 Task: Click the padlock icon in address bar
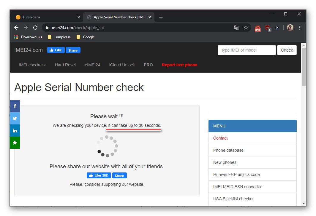click(47, 28)
